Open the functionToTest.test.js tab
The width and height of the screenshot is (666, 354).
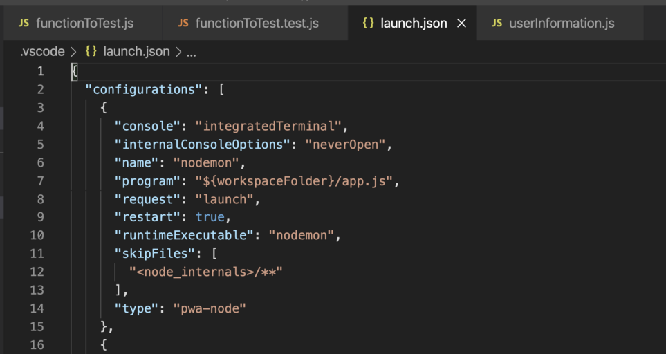257,24
